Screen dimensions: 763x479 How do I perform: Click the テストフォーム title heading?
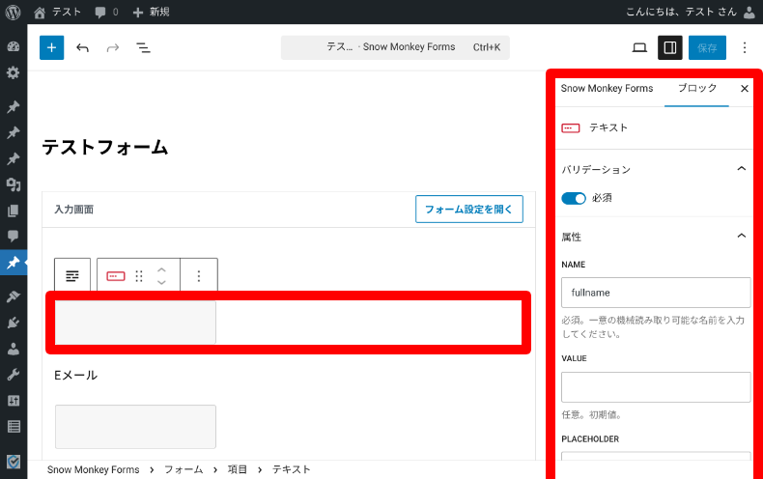pyautogui.click(x=105, y=147)
